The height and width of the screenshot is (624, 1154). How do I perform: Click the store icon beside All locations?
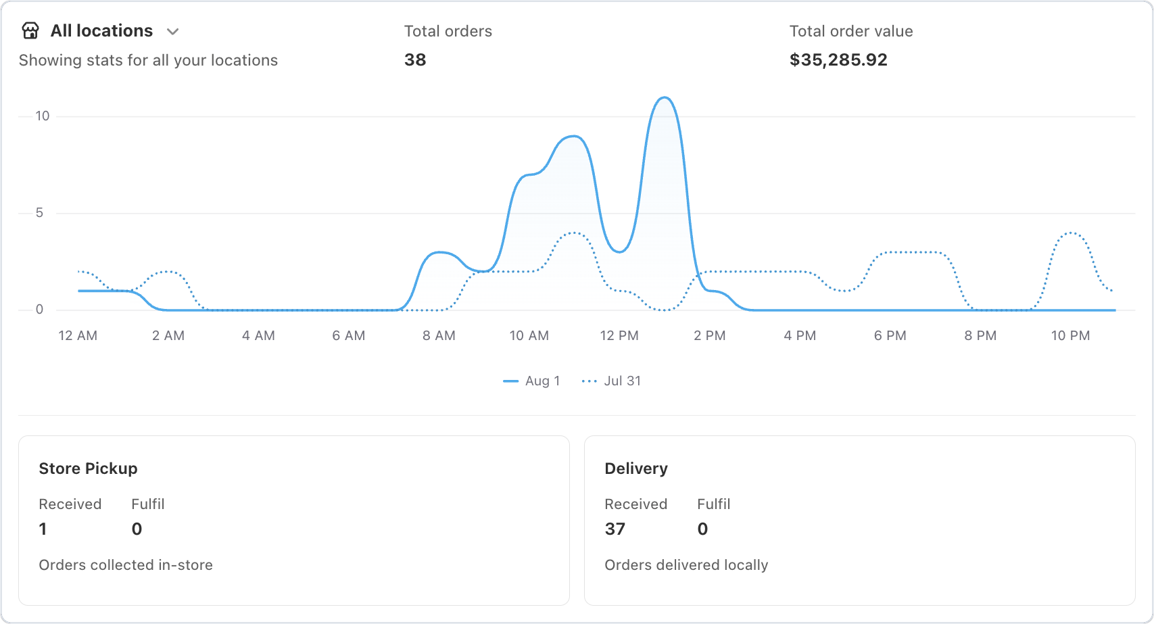(30, 31)
